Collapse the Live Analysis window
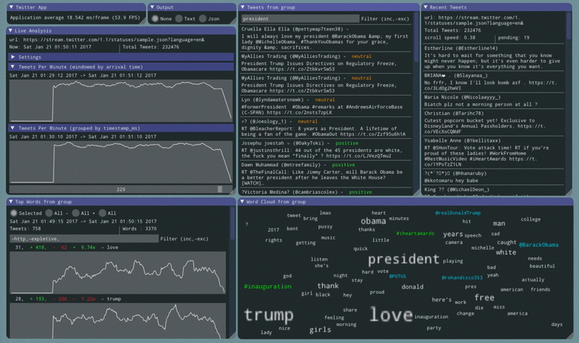579x343 pixels. [x=10, y=30]
